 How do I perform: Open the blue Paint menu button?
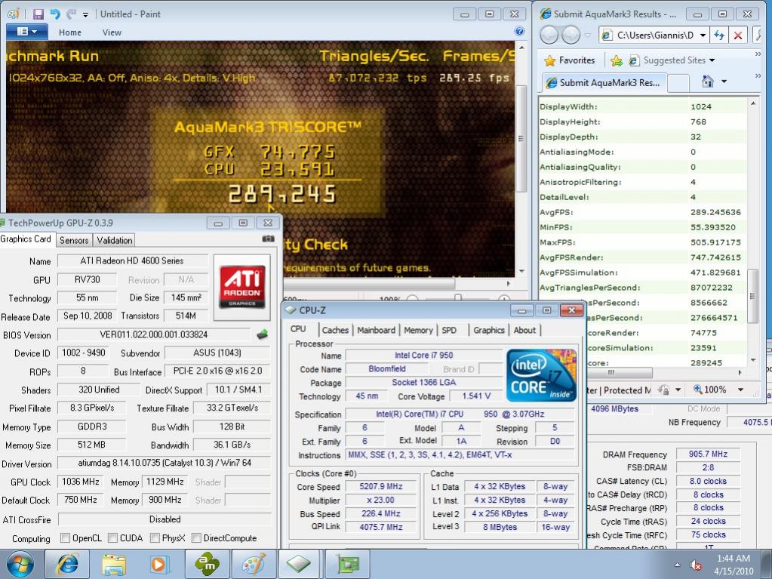point(27,32)
